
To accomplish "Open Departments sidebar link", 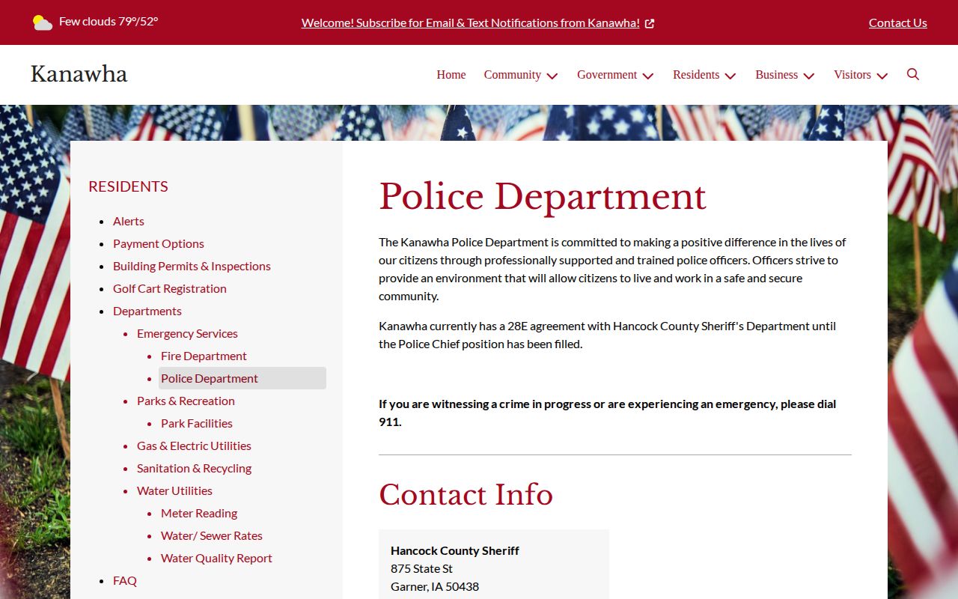I will [x=147, y=311].
